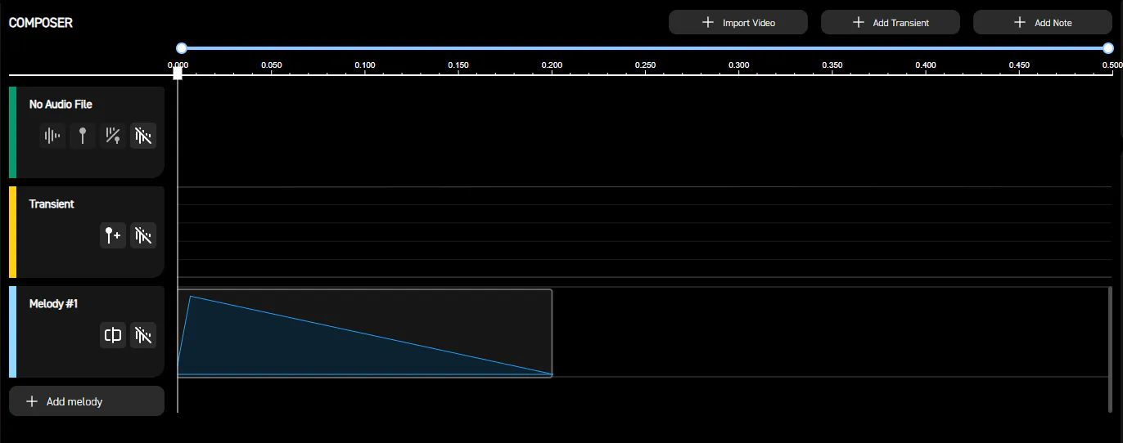Click the crossed-out bars icon in No Audio File track

pyautogui.click(x=143, y=136)
